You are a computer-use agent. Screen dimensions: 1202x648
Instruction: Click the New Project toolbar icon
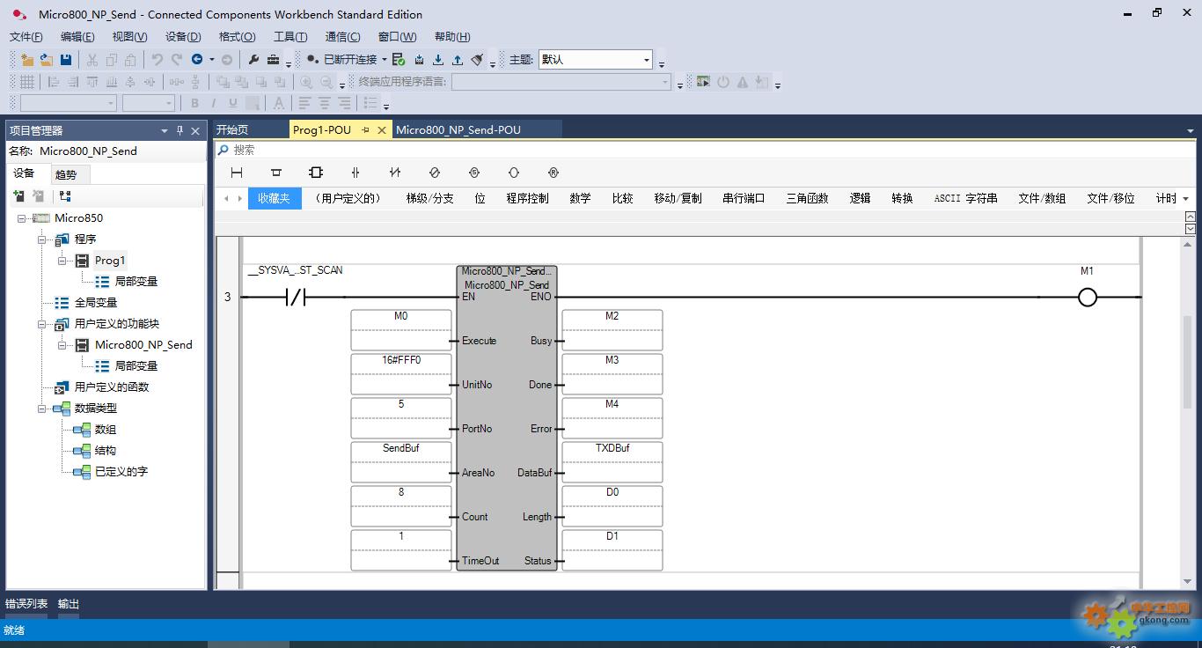tap(27, 59)
